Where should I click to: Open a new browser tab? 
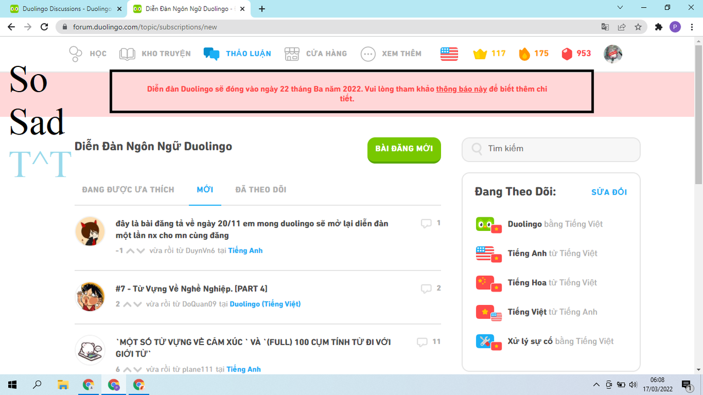[262, 9]
